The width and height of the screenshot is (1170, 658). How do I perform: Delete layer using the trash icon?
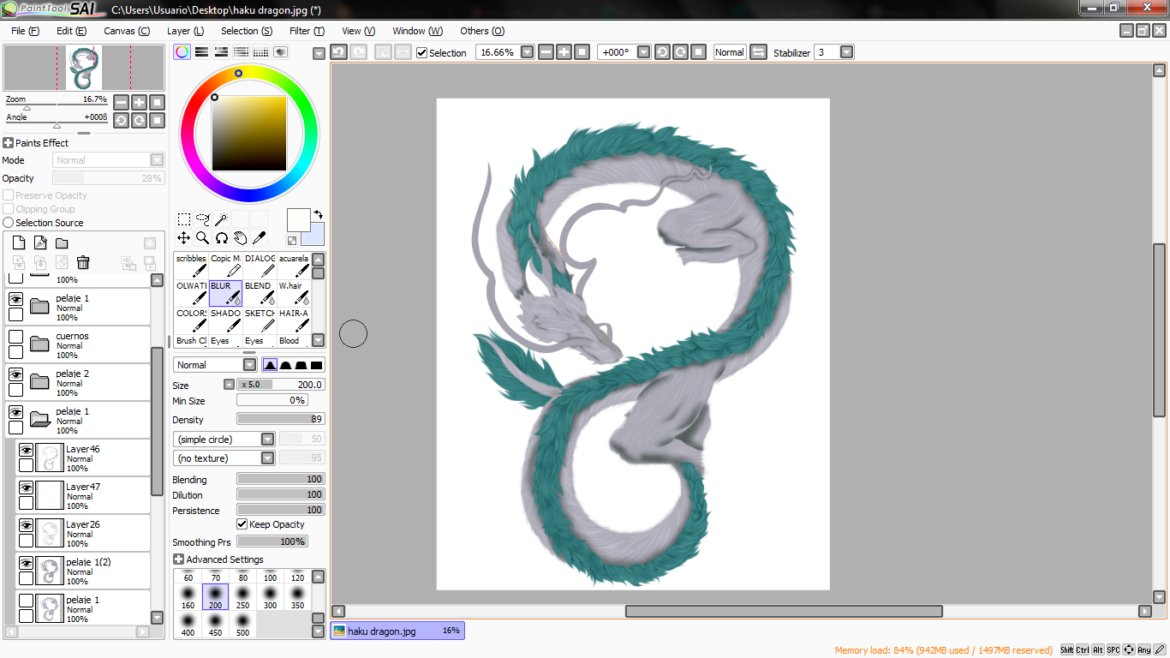[83, 263]
